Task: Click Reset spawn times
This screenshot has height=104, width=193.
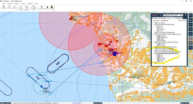Action: pyautogui.click(x=34, y=8)
